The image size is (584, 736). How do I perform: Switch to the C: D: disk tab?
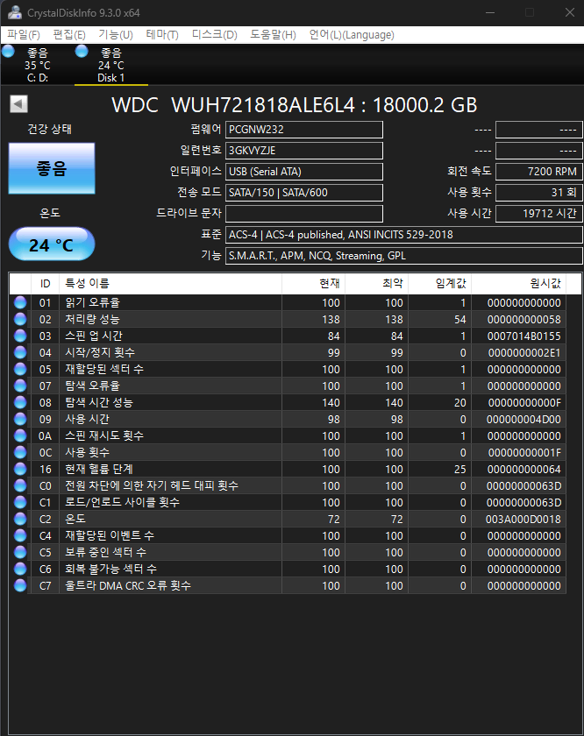pos(37,65)
